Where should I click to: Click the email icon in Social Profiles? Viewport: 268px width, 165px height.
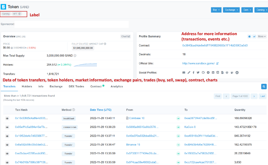[x=184, y=73]
